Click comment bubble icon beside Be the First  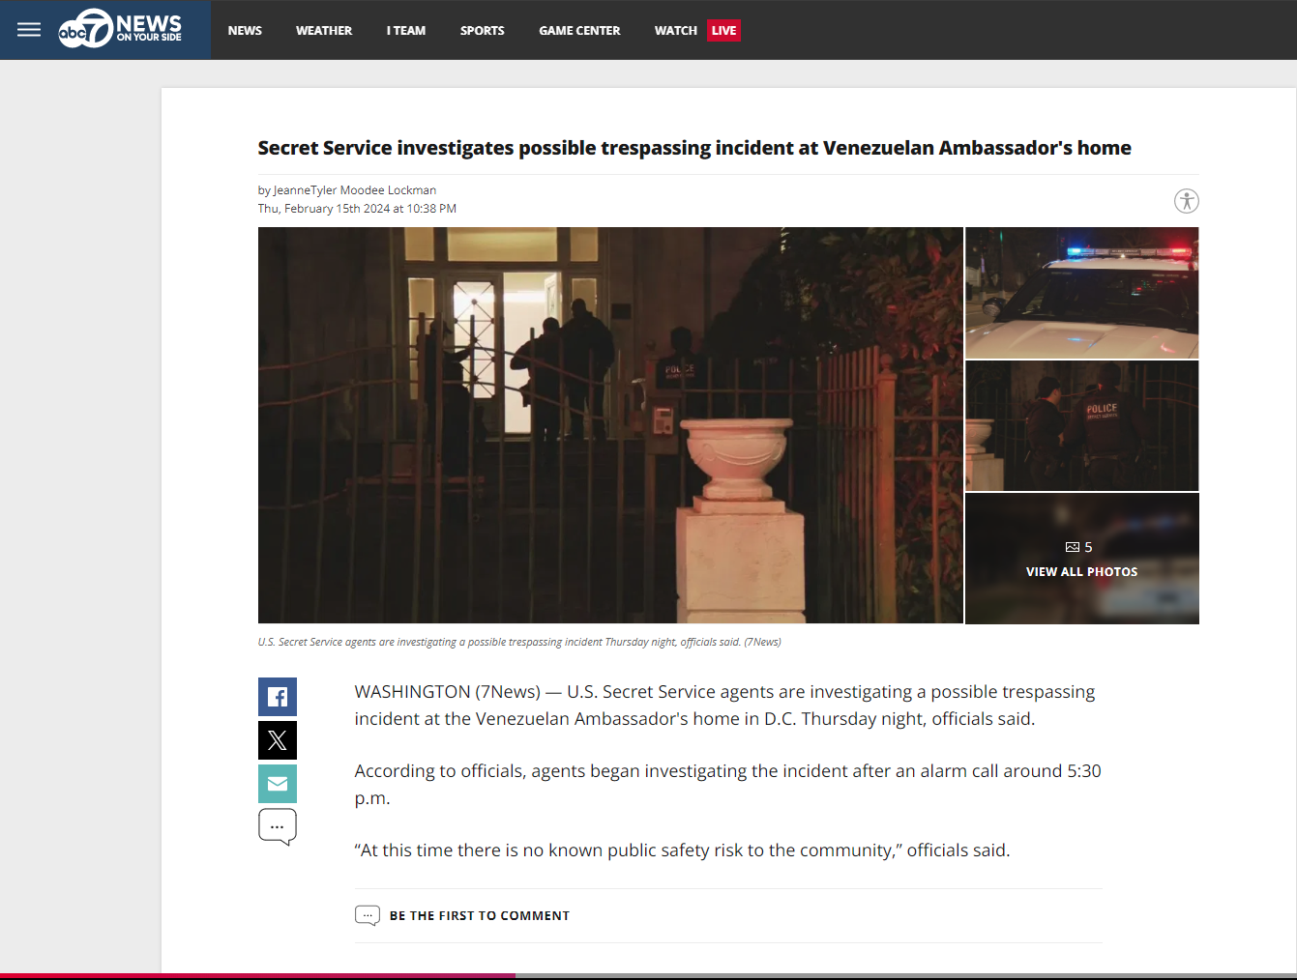(x=368, y=916)
